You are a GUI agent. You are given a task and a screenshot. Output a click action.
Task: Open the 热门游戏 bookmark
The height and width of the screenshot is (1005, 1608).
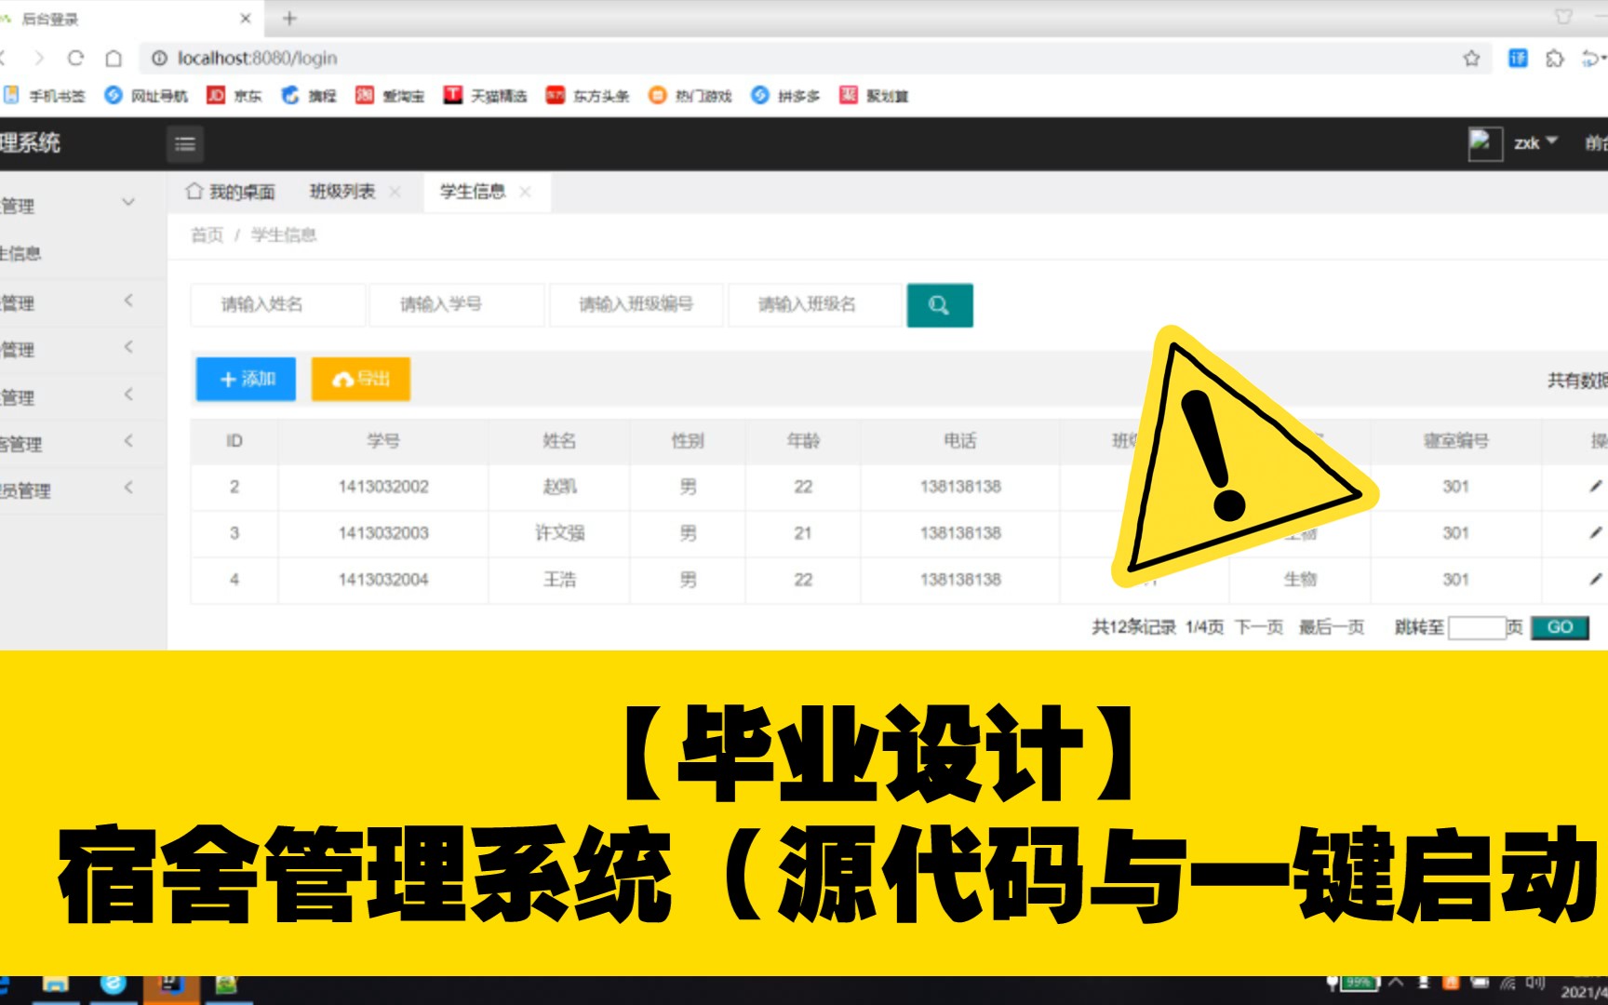tap(690, 95)
